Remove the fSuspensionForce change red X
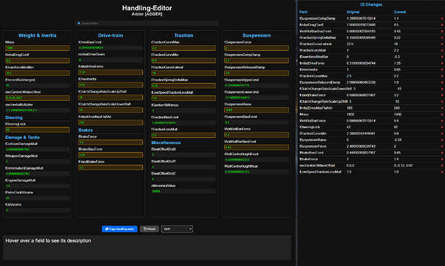Viewport: 445px width, 266px height. pos(442,146)
